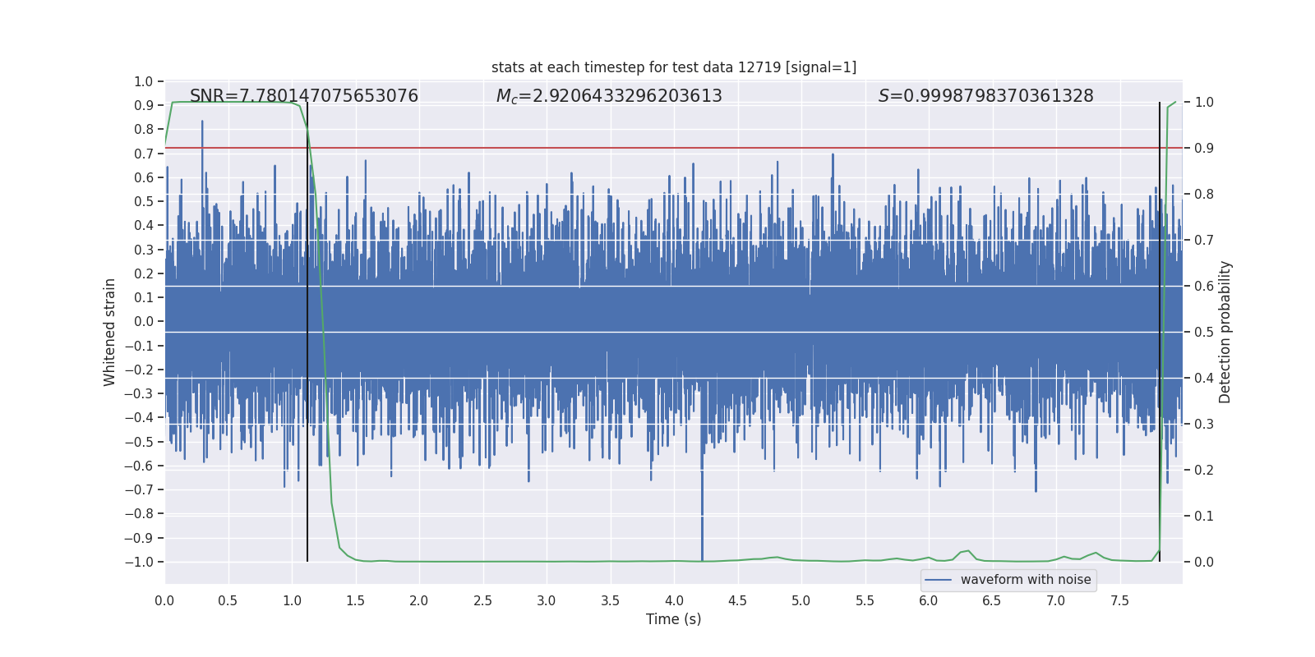Click the −1.0 tick on Whitened strain axis
This screenshot has width=1315, height=657.
140,563
